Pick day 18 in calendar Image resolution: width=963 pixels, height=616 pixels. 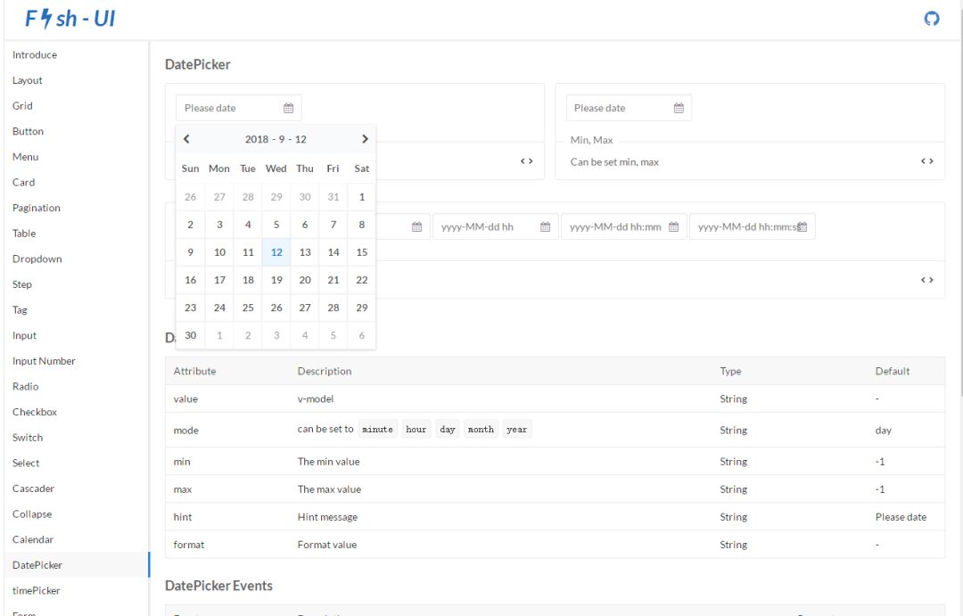[248, 279]
